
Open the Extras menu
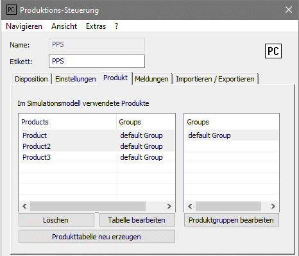[96, 26]
